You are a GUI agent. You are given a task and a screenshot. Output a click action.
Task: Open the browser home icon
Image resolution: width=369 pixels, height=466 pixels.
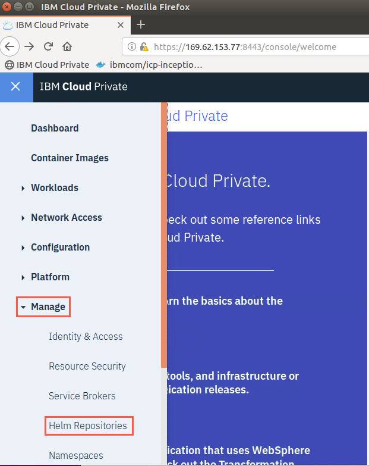point(67,46)
